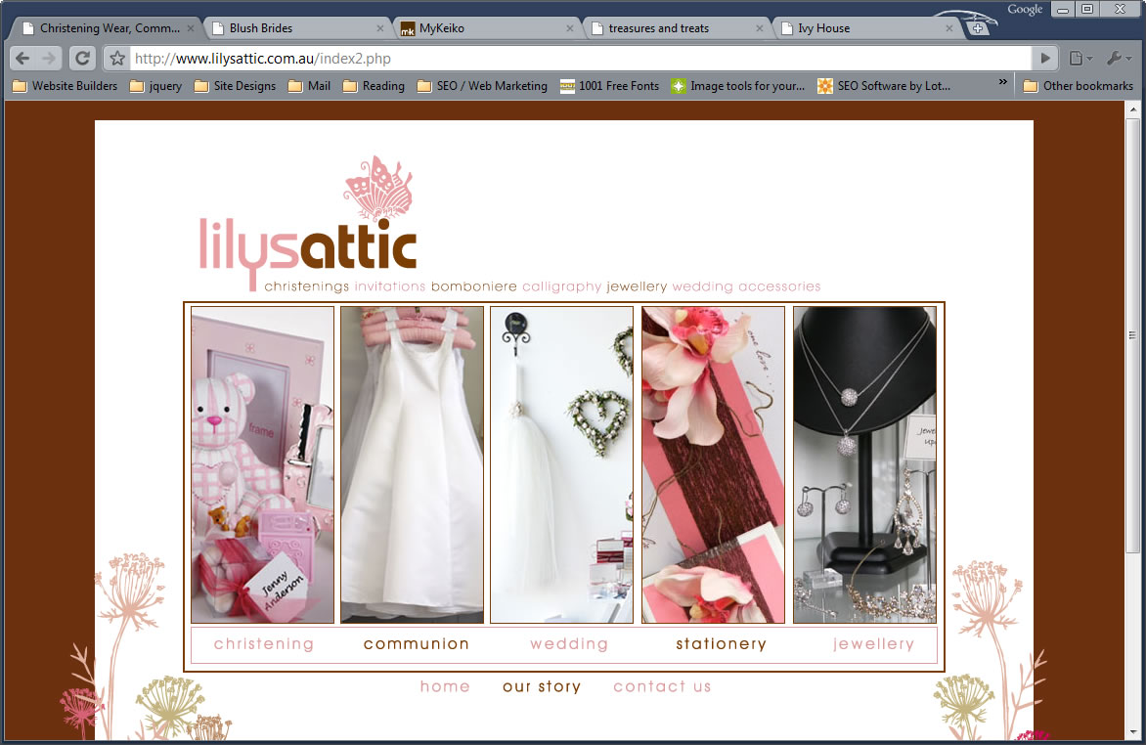Open the new tab button
1146x745 pixels.
[977, 28]
